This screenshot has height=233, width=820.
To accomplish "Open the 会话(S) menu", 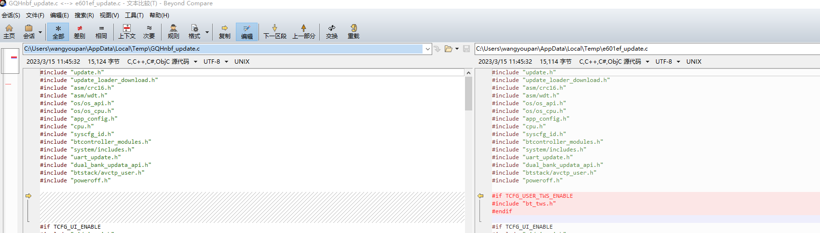I will point(11,15).
